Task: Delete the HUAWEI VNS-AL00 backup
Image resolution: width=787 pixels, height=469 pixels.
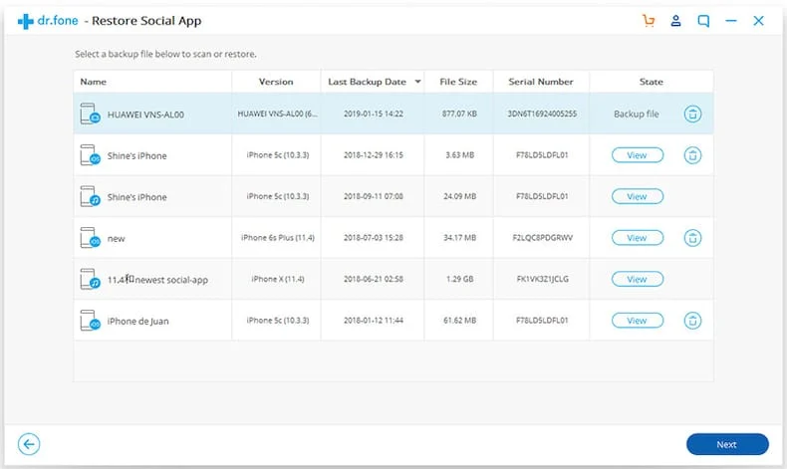Action: click(692, 114)
